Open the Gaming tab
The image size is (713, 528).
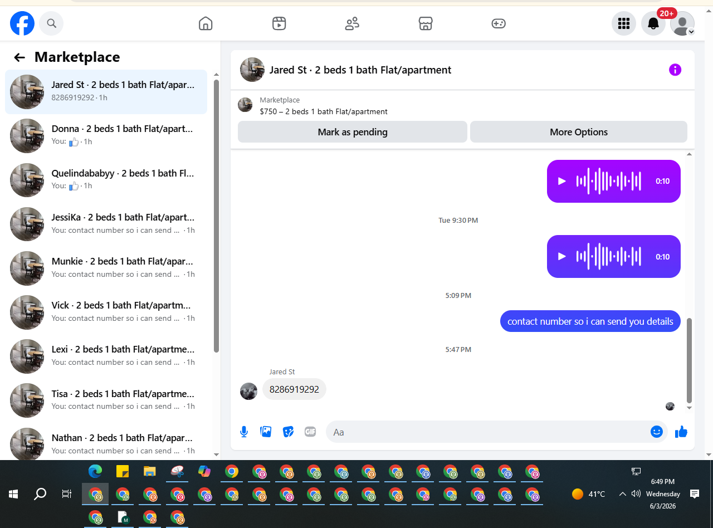coord(499,23)
